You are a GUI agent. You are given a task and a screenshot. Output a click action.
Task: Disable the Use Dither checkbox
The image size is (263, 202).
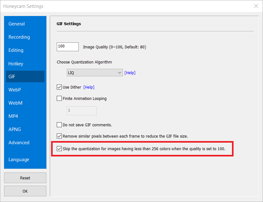click(59, 87)
